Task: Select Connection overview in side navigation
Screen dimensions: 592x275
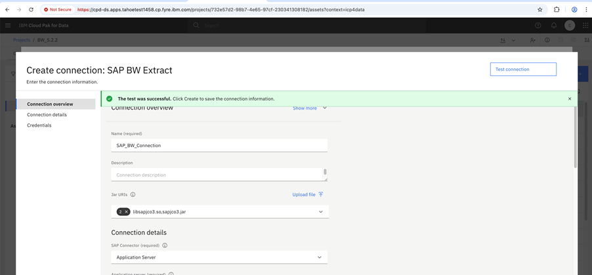Action: click(x=56, y=104)
